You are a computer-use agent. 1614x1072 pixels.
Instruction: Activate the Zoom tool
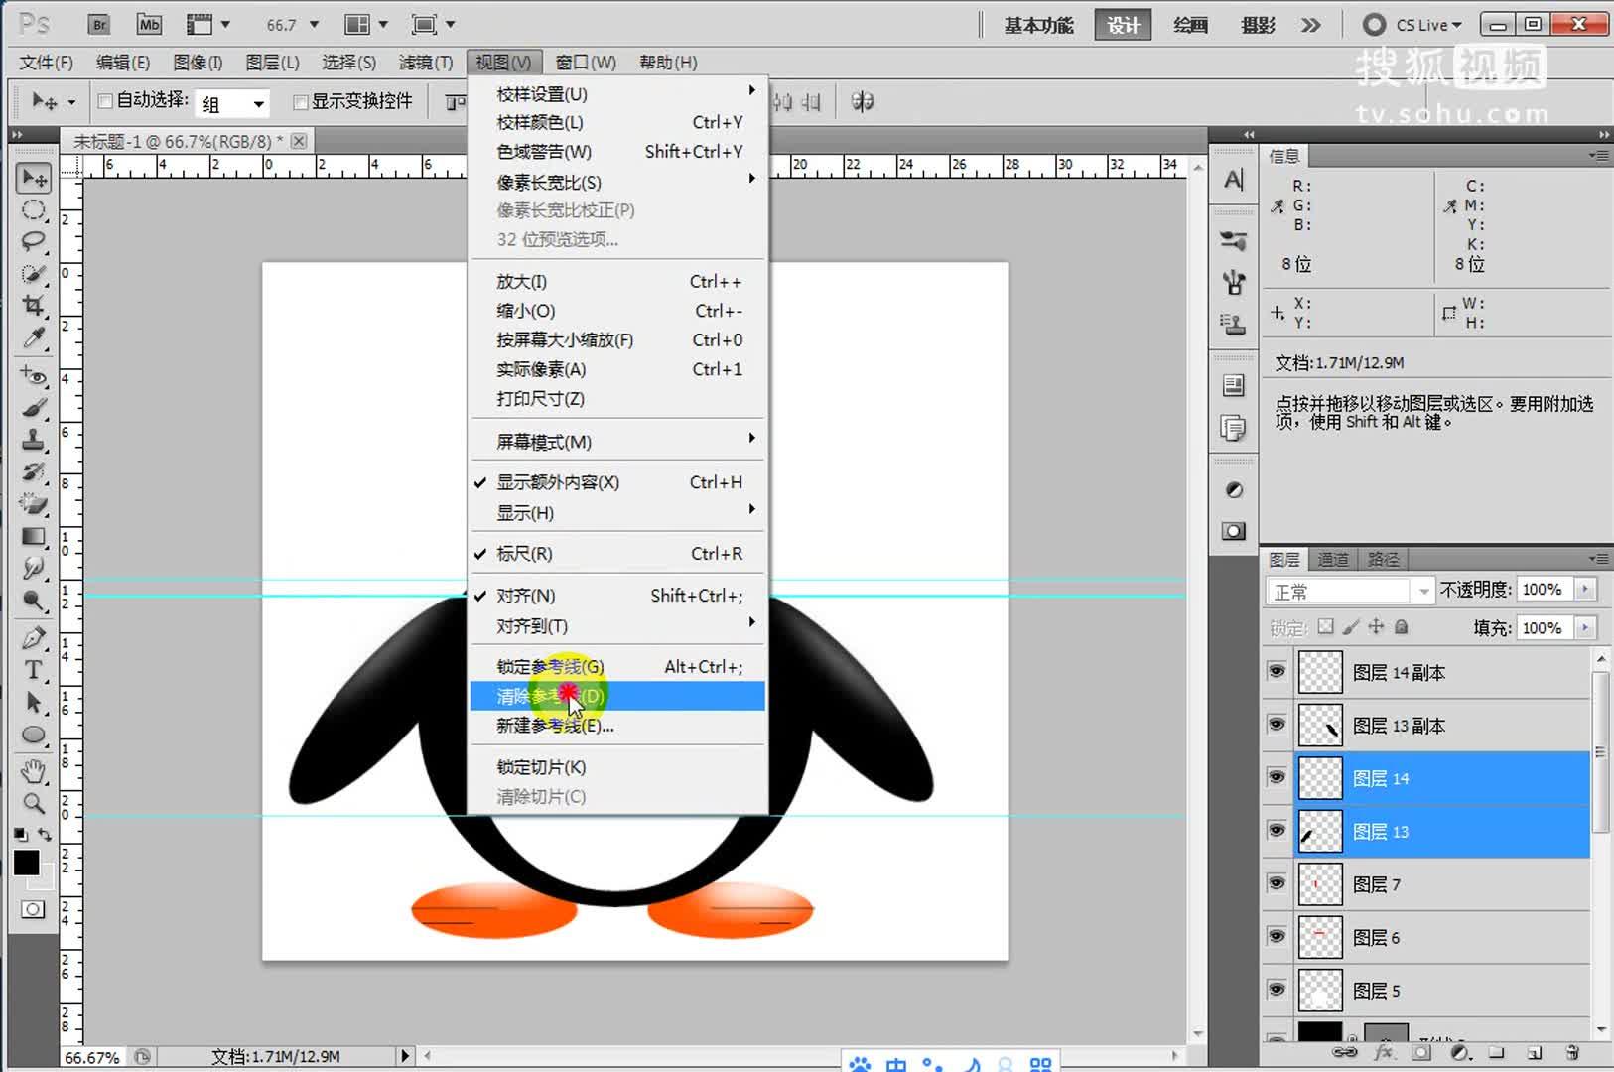(x=33, y=804)
